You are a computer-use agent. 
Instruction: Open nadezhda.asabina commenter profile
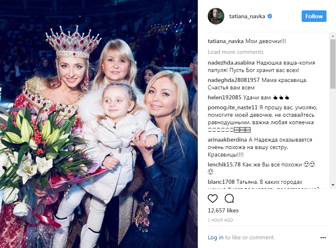point(231,63)
